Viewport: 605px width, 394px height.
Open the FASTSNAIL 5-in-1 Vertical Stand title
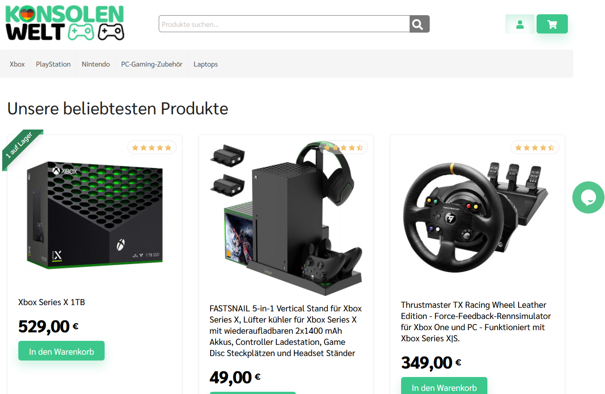point(286,331)
